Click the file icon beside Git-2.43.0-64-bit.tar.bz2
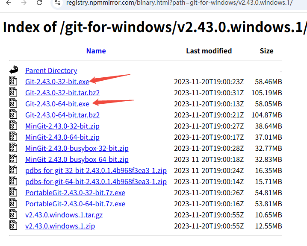The width and height of the screenshot is (307, 246). [13, 114]
